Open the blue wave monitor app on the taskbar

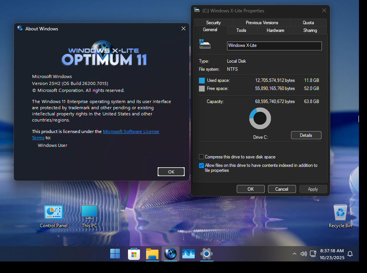tap(189, 254)
